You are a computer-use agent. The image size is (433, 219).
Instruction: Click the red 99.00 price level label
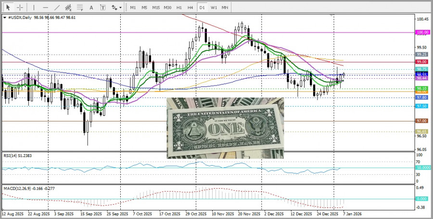421,62
